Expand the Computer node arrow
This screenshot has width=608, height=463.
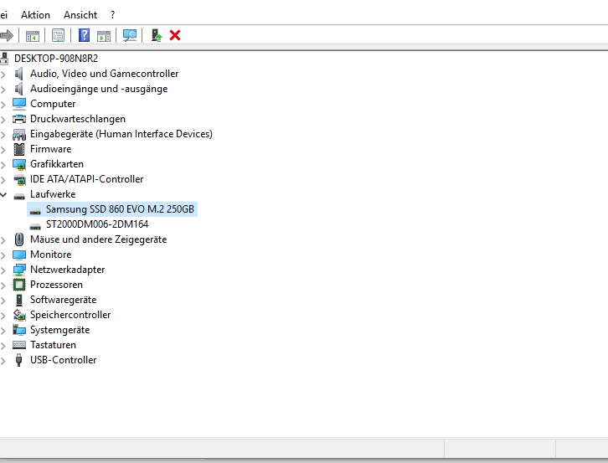point(3,105)
